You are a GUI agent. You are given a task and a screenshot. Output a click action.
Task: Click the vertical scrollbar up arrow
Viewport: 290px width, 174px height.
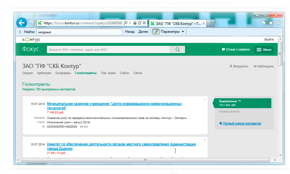pos(280,39)
